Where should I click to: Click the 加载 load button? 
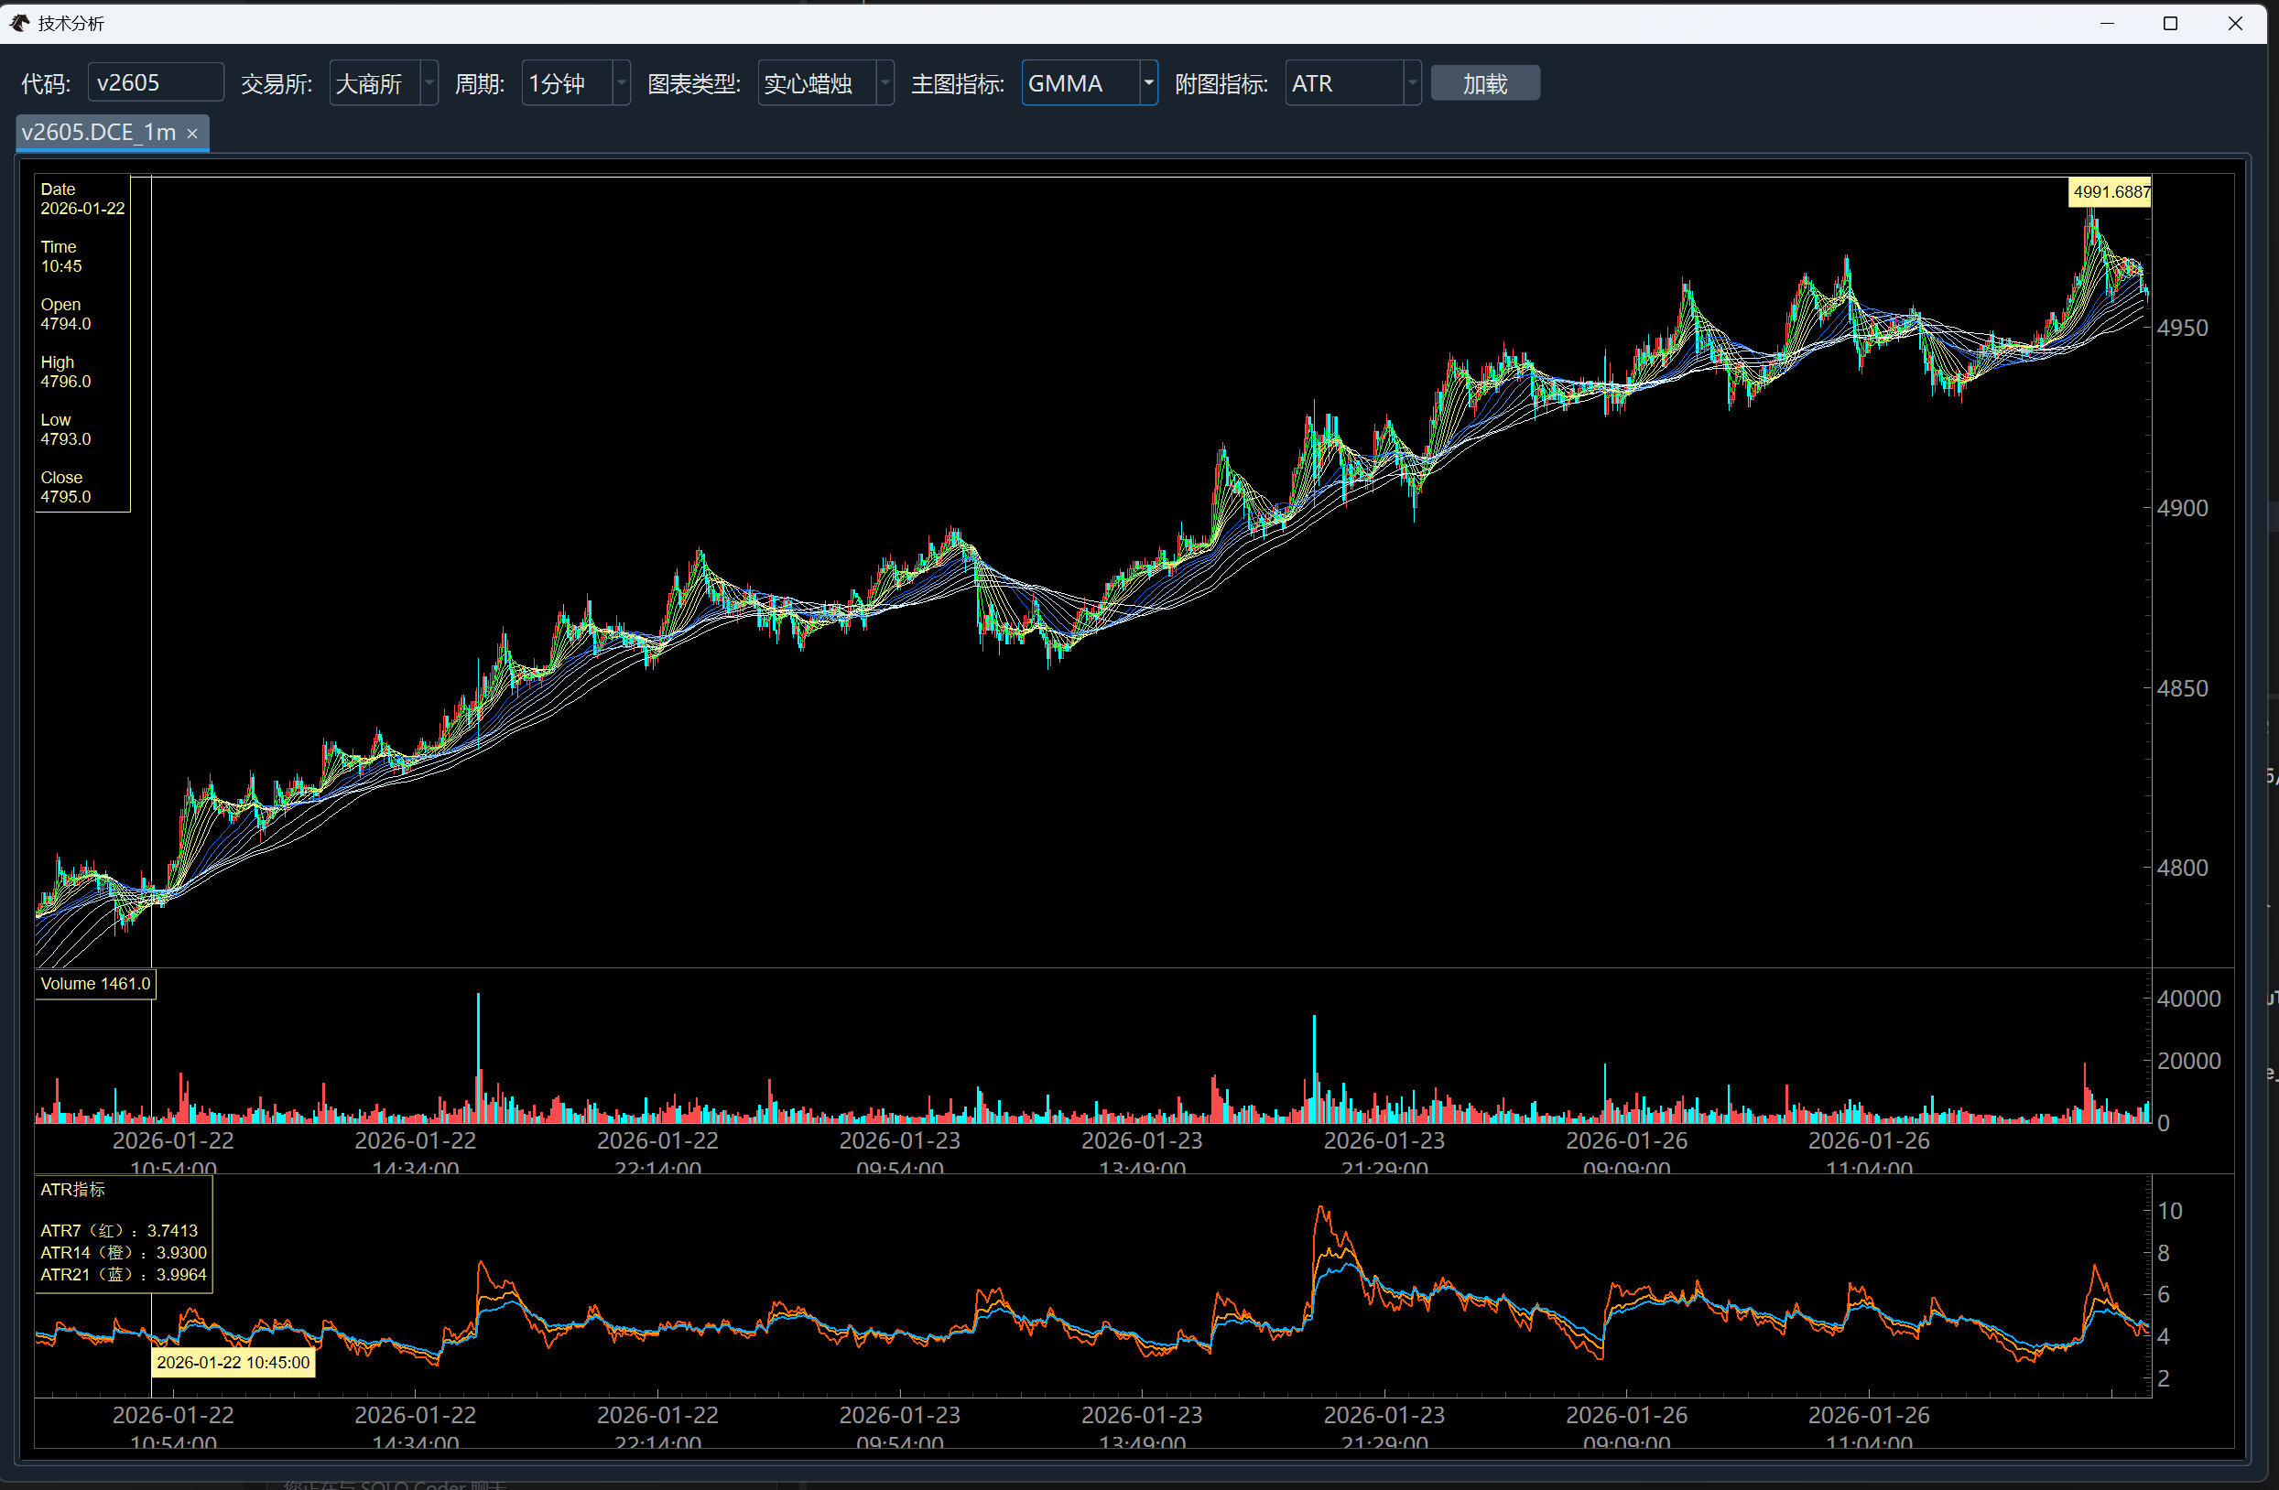(x=1484, y=83)
